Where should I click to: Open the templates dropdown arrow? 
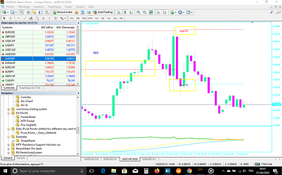[192, 12]
